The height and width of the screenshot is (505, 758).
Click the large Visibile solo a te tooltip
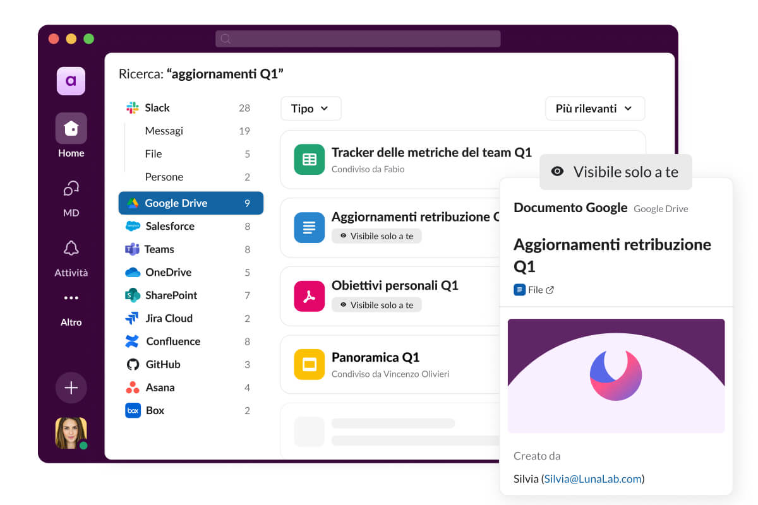615,172
